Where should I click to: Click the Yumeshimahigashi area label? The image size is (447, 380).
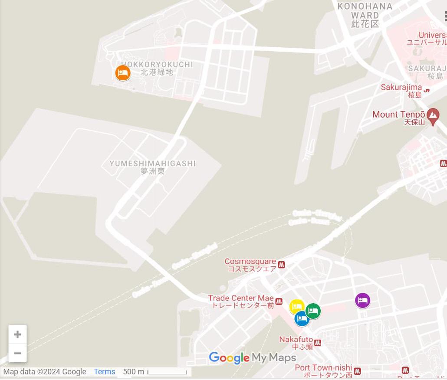click(x=153, y=167)
